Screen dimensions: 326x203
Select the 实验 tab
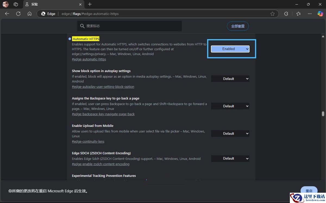click(53, 4)
